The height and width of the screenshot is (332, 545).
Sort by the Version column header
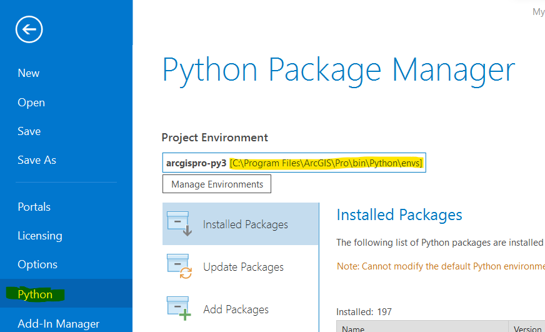click(527, 328)
